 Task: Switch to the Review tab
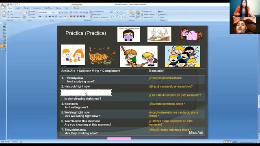pos(58,8)
